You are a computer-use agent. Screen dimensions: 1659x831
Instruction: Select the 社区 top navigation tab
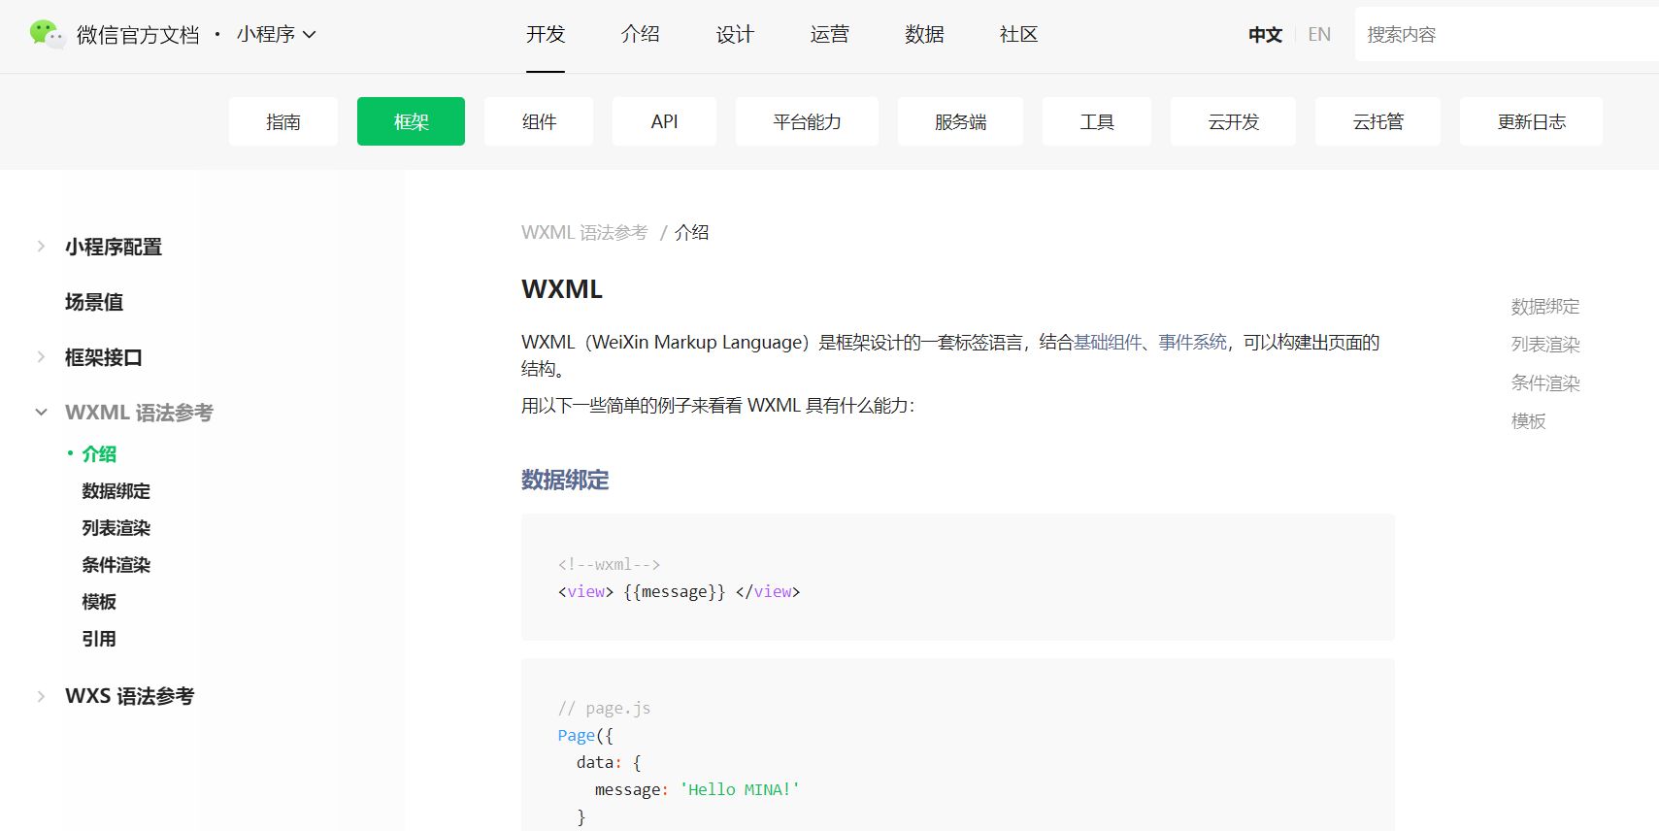pyautogui.click(x=1019, y=34)
